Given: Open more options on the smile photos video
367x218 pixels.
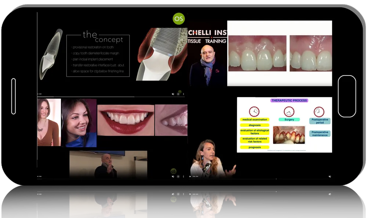Looking at the screenshot, I should 183,176.
